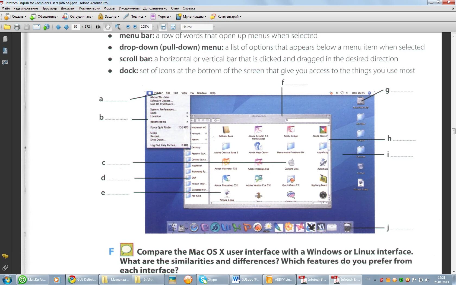Open the Комментарии menu

(x=90, y=8)
